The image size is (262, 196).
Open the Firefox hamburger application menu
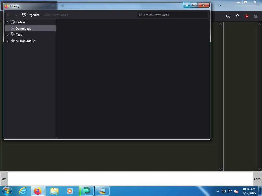(x=256, y=16)
